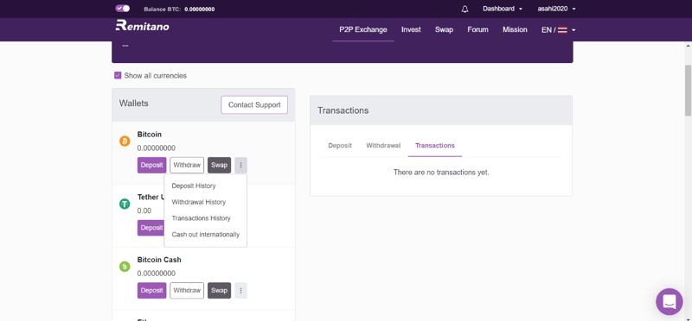This screenshot has width=692, height=321.
Task: Click Bitcoin Cash Swap button
Action: (x=219, y=291)
